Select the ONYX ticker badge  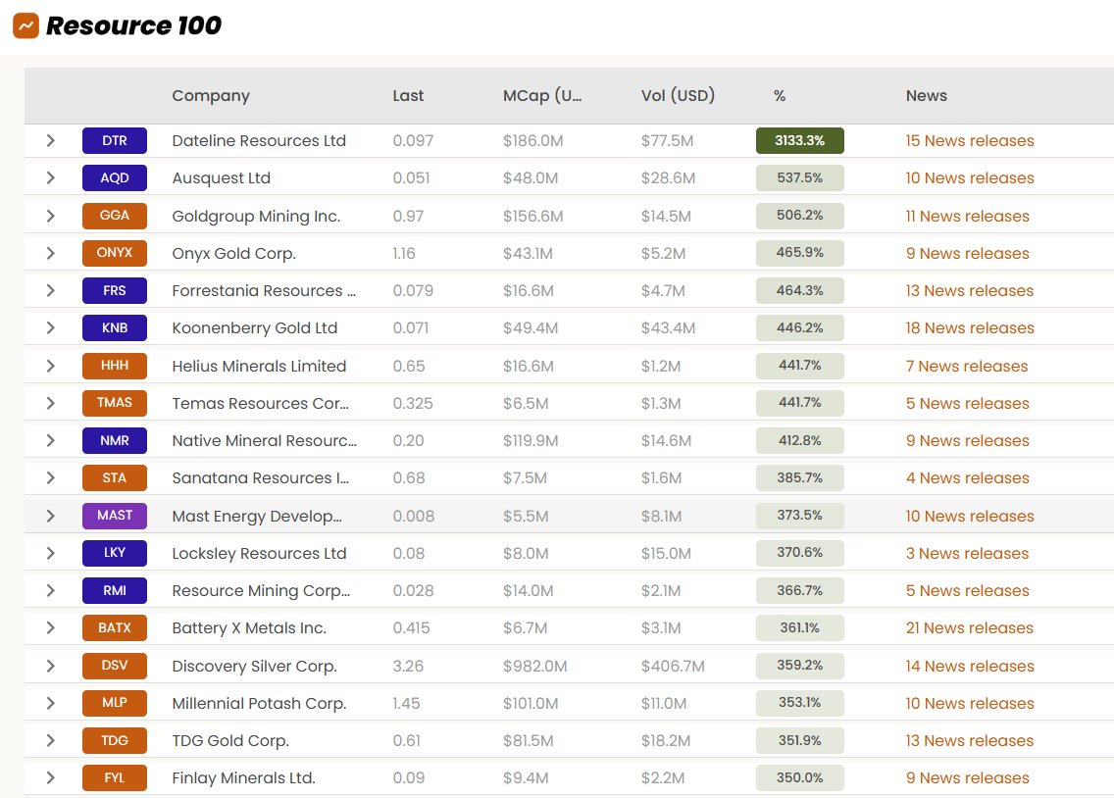(x=115, y=253)
